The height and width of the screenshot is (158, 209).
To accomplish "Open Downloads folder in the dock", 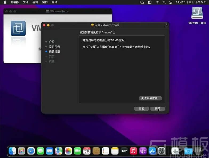I will click(x=188, y=151).
